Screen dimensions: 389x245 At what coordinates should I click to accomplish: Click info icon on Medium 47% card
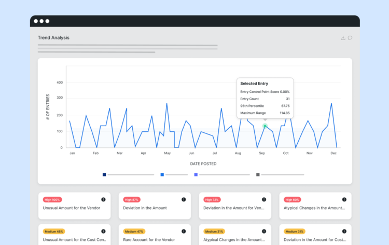point(184,231)
